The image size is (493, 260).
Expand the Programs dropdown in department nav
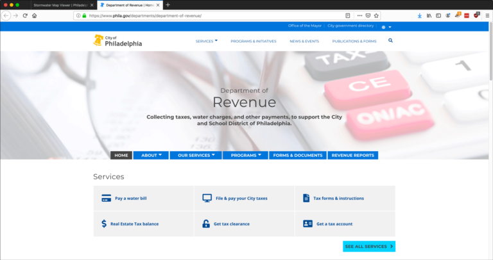[x=246, y=155]
